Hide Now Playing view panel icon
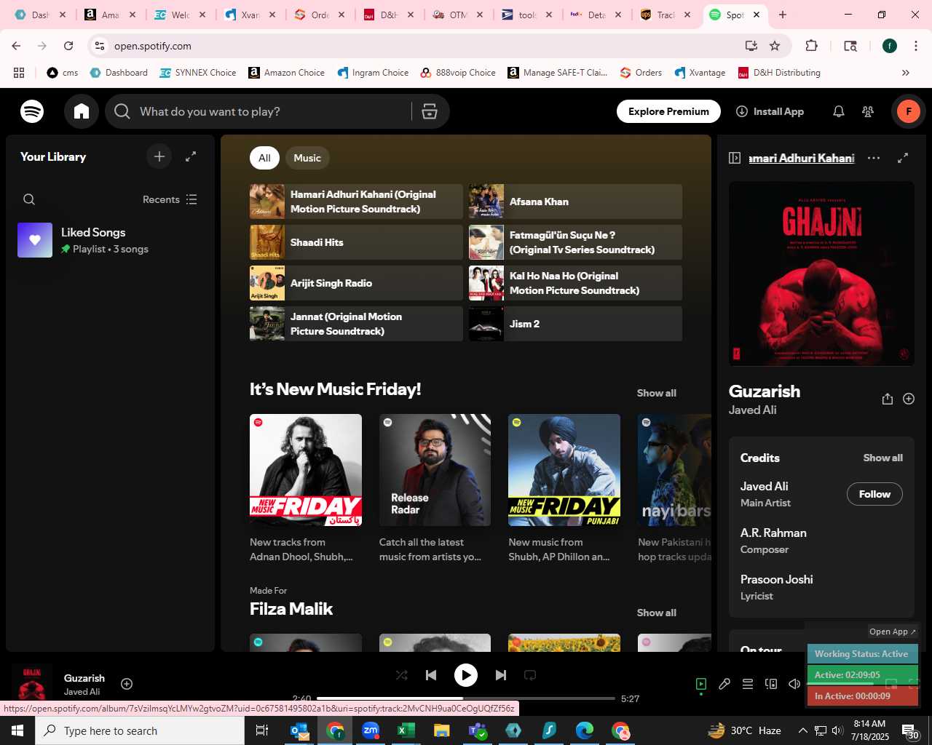This screenshot has width=932, height=745. (x=735, y=158)
